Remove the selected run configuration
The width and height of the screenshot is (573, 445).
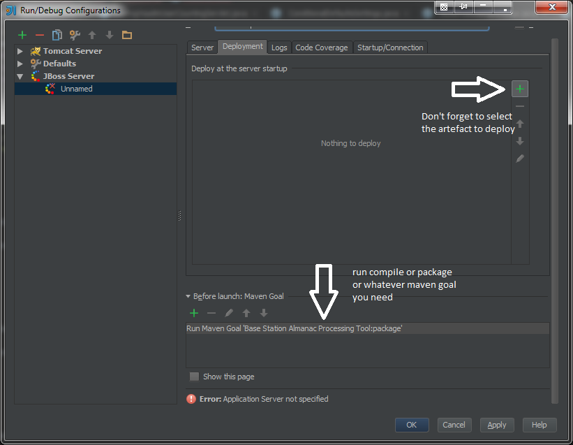[x=40, y=35]
